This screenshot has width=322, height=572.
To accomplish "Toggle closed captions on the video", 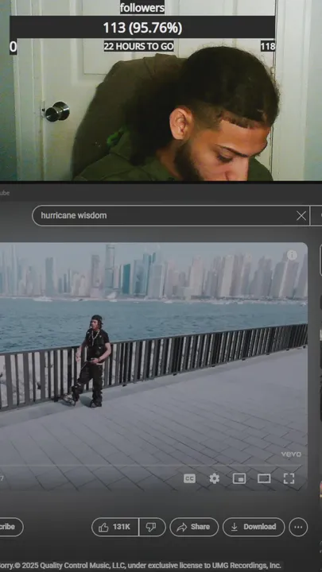I will 189,478.
